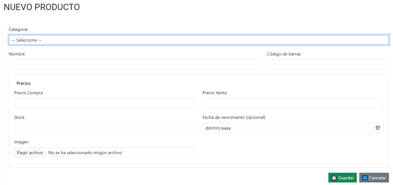393x185 pixels.
Task: Click the Fecha de vencimiento date field
Action: point(284,128)
